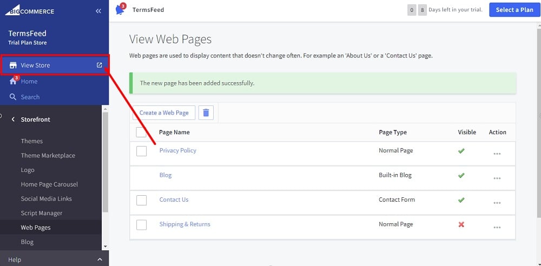Check the Shipping & Returns row checkbox
This screenshot has height=266, width=541.
click(141, 224)
